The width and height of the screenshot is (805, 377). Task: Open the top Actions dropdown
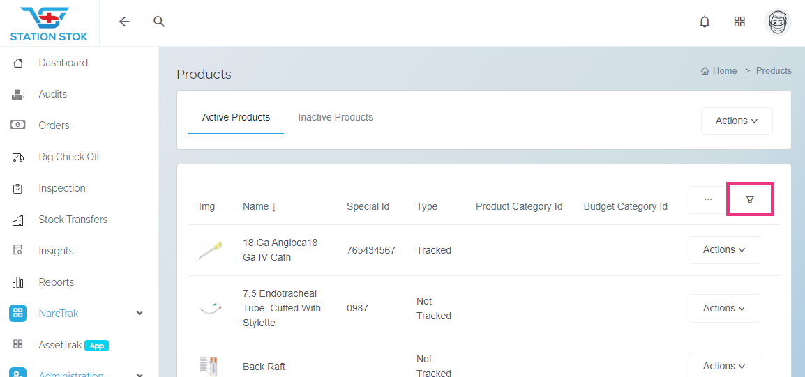click(x=737, y=121)
